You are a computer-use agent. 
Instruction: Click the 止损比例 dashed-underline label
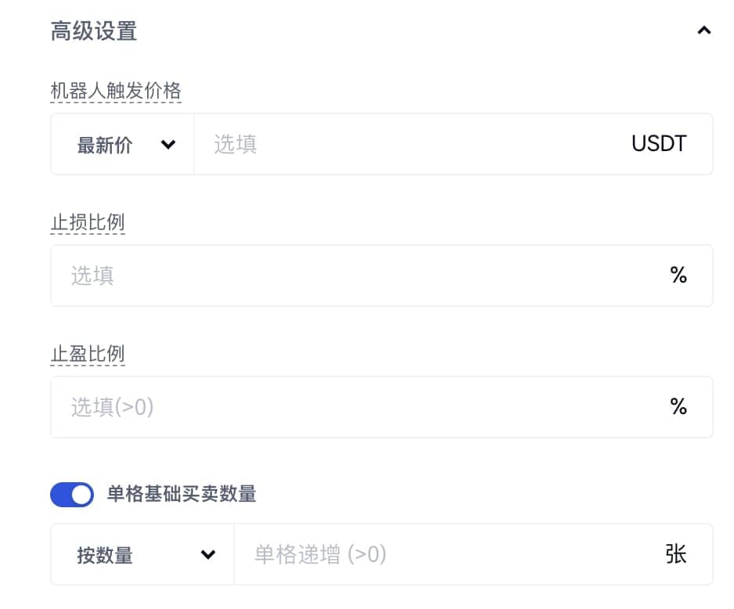coord(88,223)
